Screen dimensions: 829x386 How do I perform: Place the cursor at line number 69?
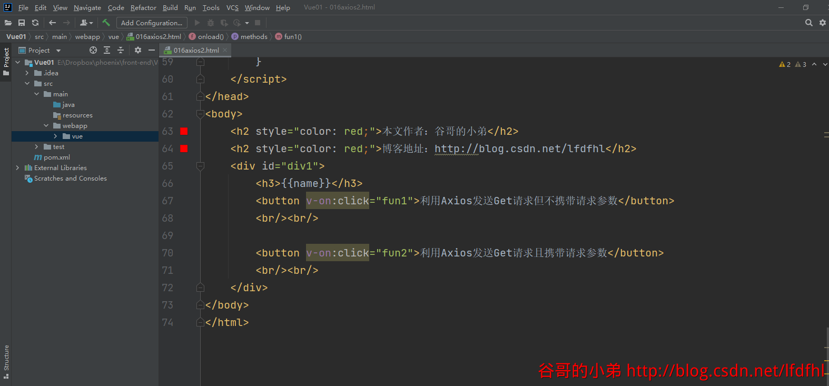167,235
